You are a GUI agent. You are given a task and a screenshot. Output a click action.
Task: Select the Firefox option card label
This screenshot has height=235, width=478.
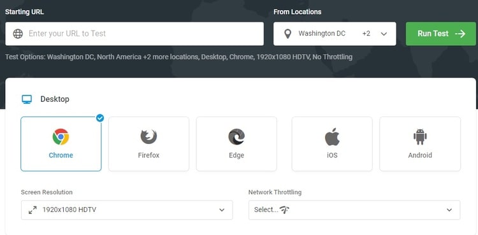[x=148, y=155]
